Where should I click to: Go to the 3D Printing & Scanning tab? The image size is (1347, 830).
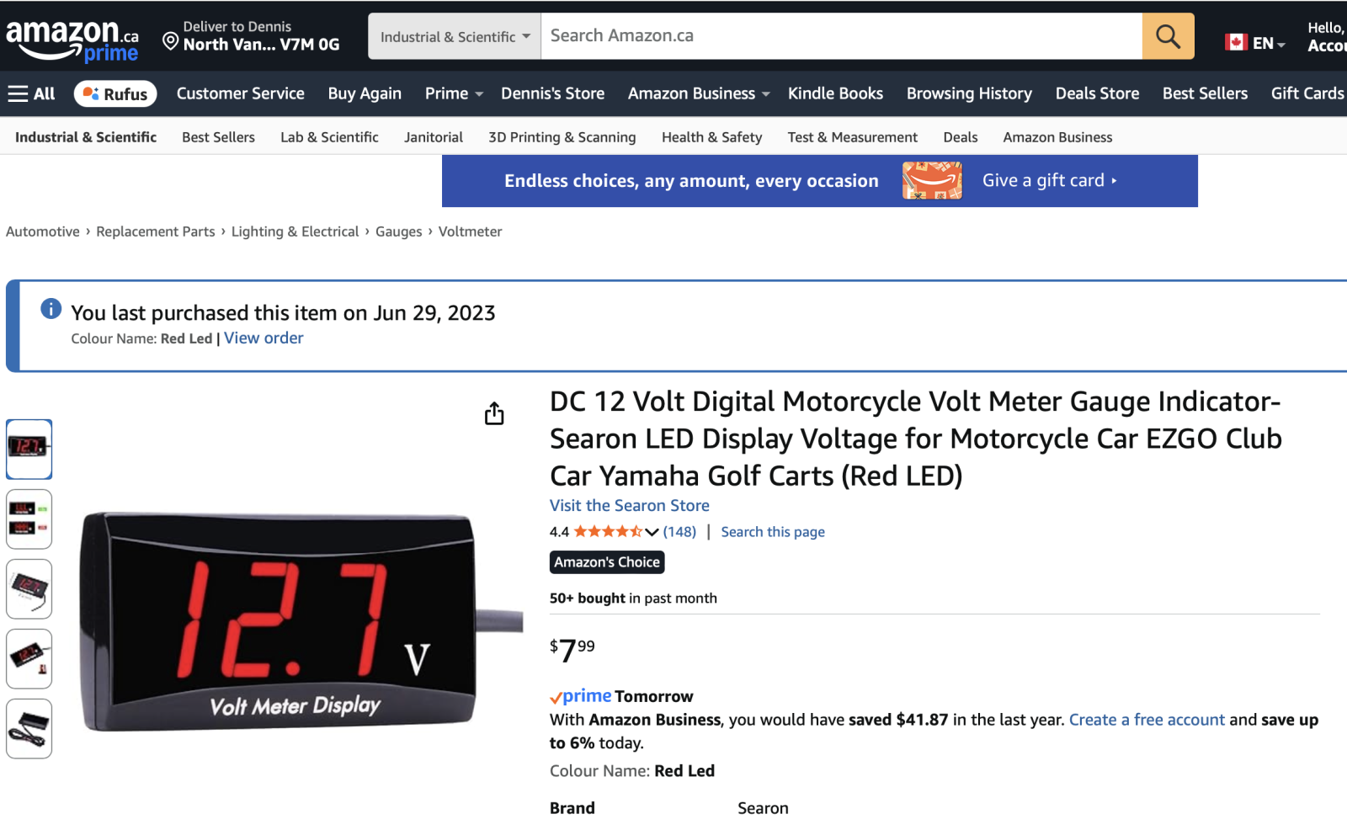(x=562, y=137)
